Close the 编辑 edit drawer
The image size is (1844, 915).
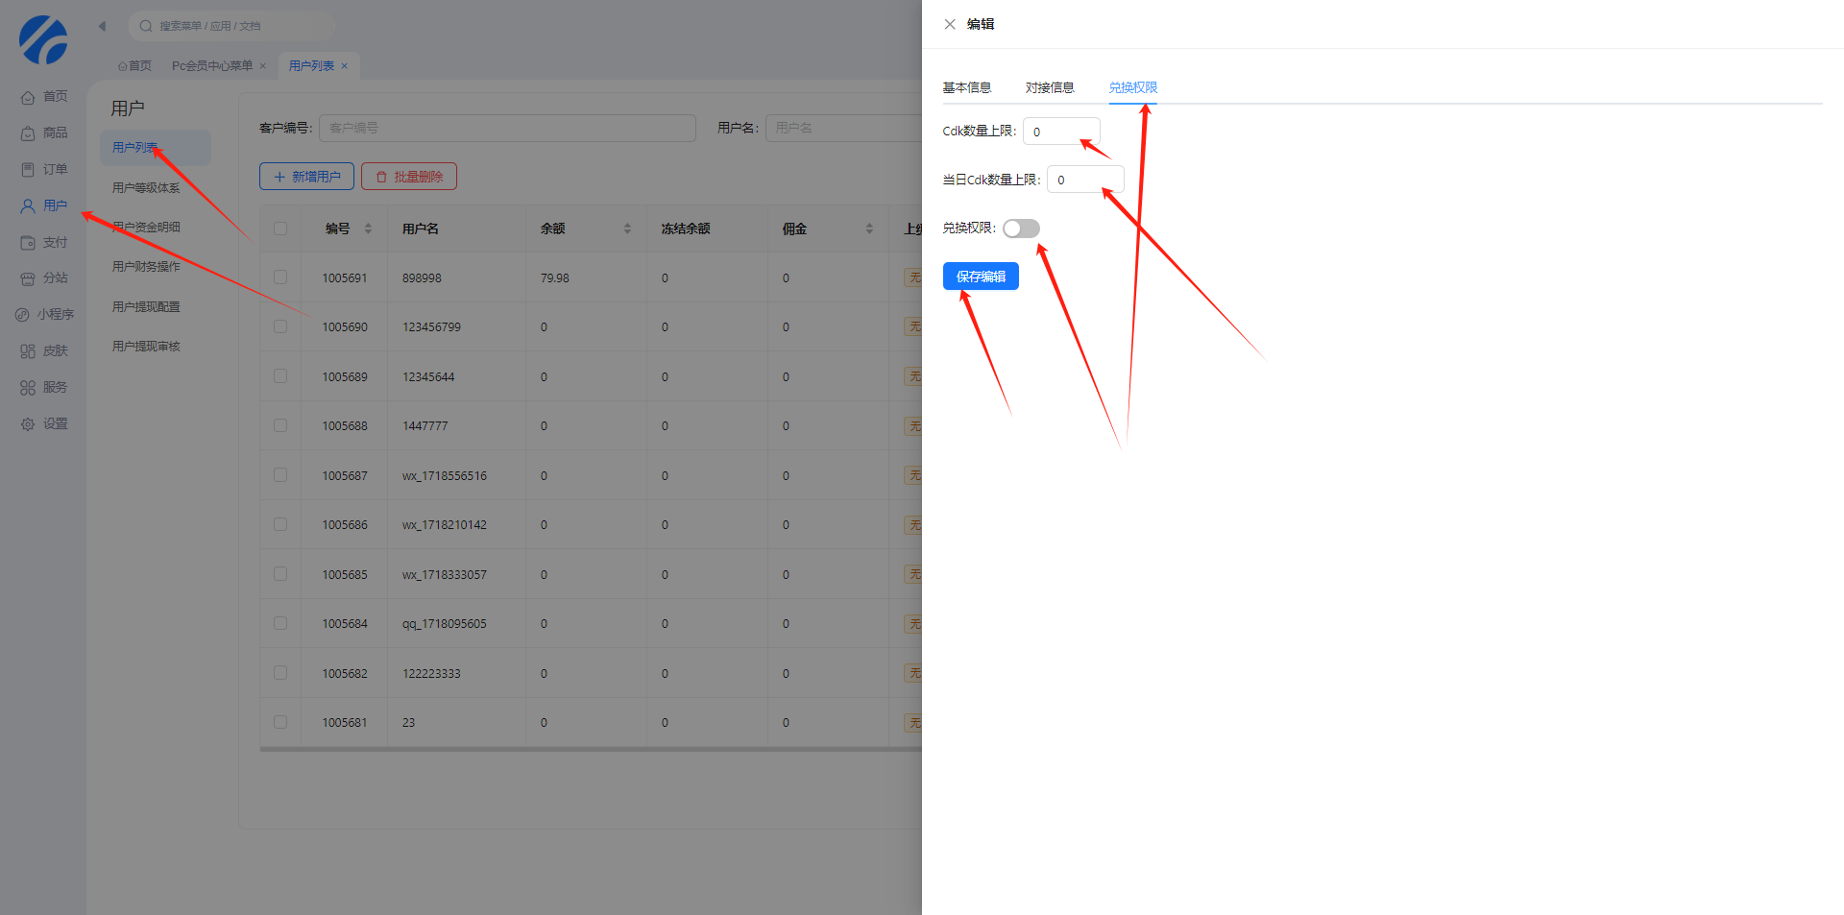pos(950,24)
